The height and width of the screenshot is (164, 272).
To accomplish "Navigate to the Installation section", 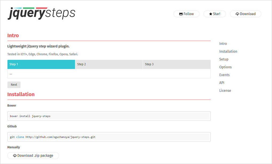I will 228,51.
